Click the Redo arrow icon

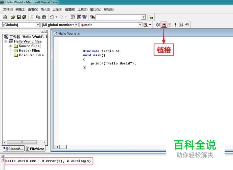click(x=62, y=17)
